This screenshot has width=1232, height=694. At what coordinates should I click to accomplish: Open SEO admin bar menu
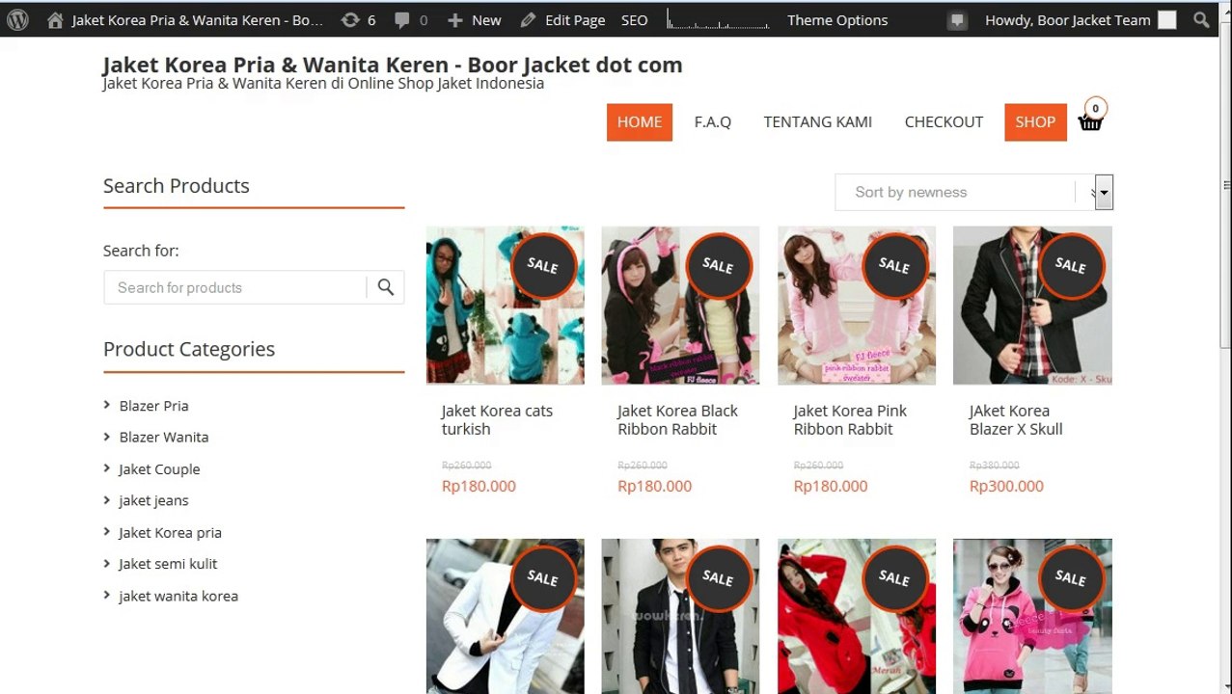[x=635, y=20]
